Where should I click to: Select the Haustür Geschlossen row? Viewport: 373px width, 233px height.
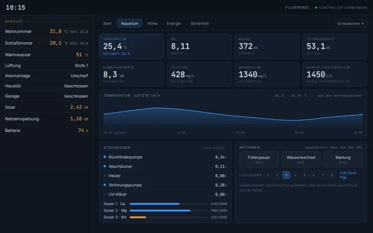click(x=46, y=86)
